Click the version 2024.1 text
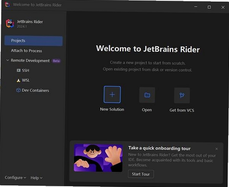The width and height of the screenshot is (229, 187). tap(22, 26)
